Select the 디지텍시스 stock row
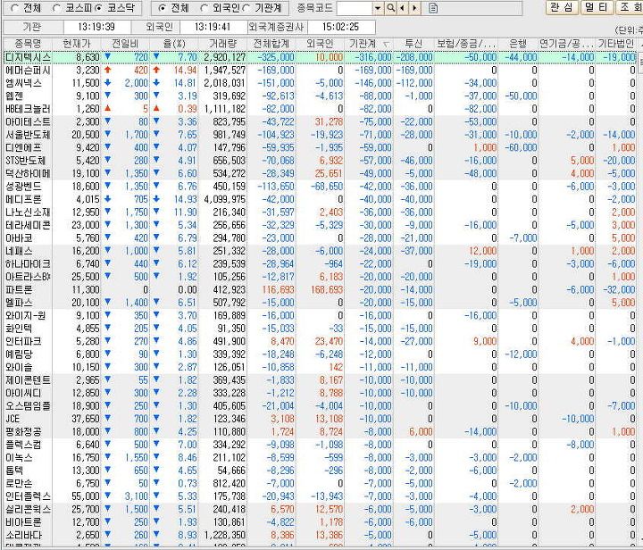Screen dimensions: 643x550 point(320,57)
